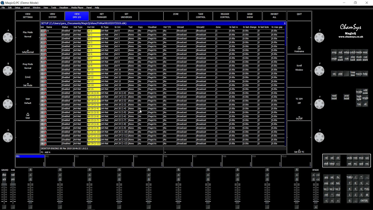Click the @ keypad key
The height and width of the screenshot is (210, 373).
point(367,195)
